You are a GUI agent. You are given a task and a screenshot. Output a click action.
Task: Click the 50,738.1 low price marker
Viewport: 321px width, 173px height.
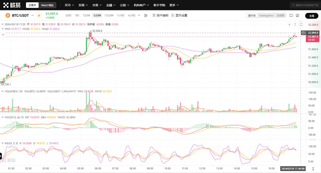click(x=6, y=84)
